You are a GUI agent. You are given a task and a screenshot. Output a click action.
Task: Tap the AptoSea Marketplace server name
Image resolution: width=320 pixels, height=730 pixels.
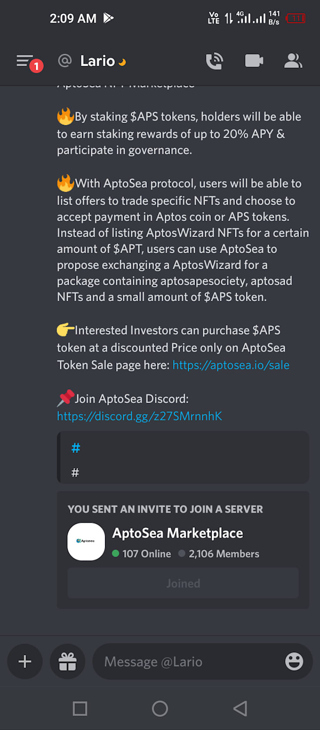click(x=177, y=533)
